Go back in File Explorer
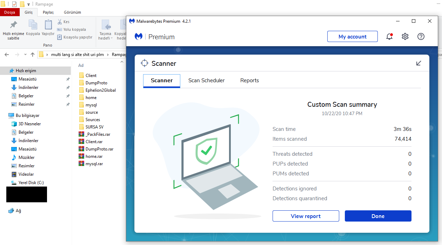 pyautogui.click(x=7, y=55)
